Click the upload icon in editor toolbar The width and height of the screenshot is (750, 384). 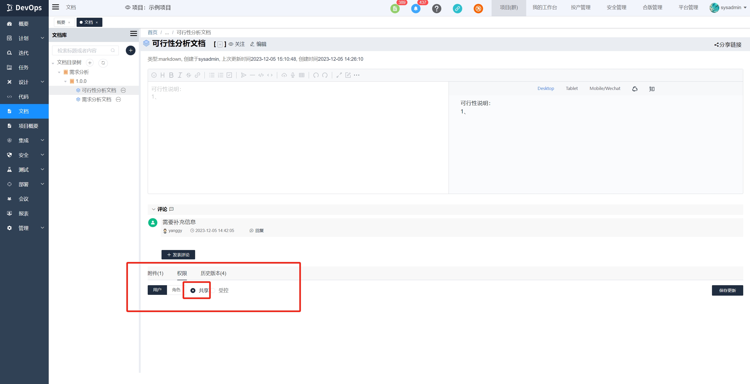coord(284,75)
